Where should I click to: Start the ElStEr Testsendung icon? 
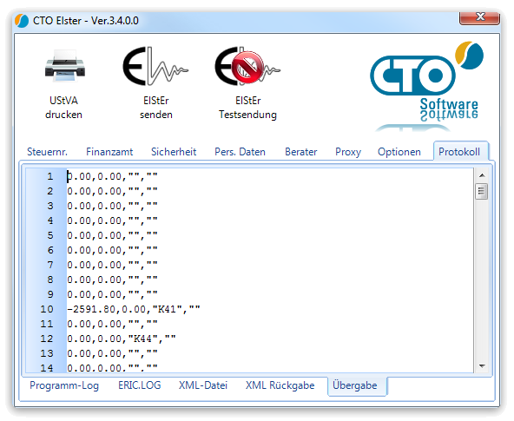pyautogui.click(x=247, y=66)
